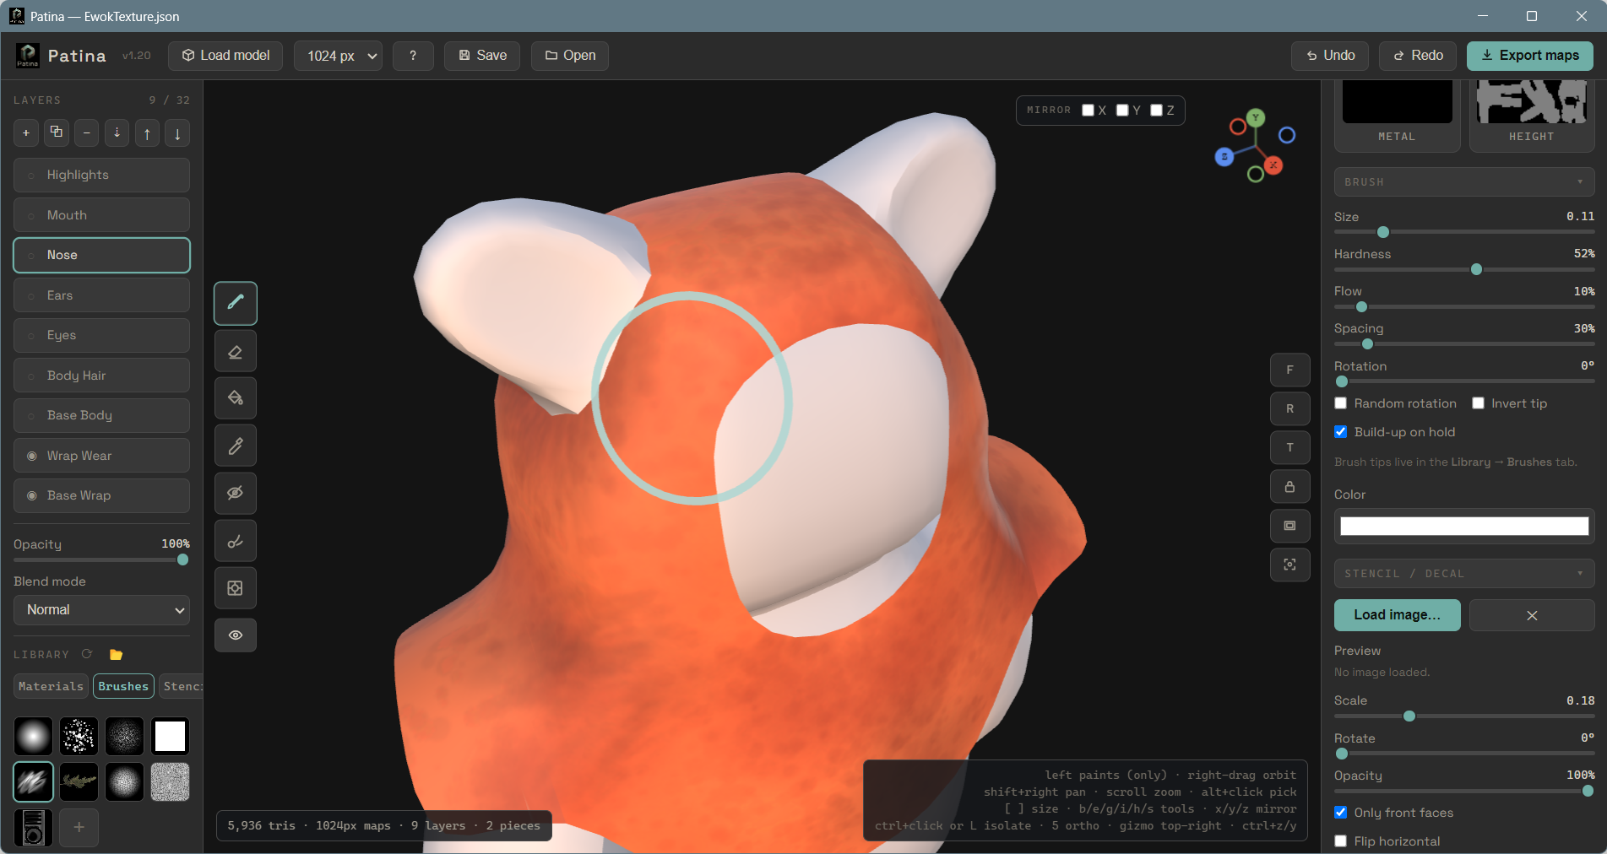The width and height of the screenshot is (1607, 854).
Task: Select the Ears layer
Action: click(101, 295)
